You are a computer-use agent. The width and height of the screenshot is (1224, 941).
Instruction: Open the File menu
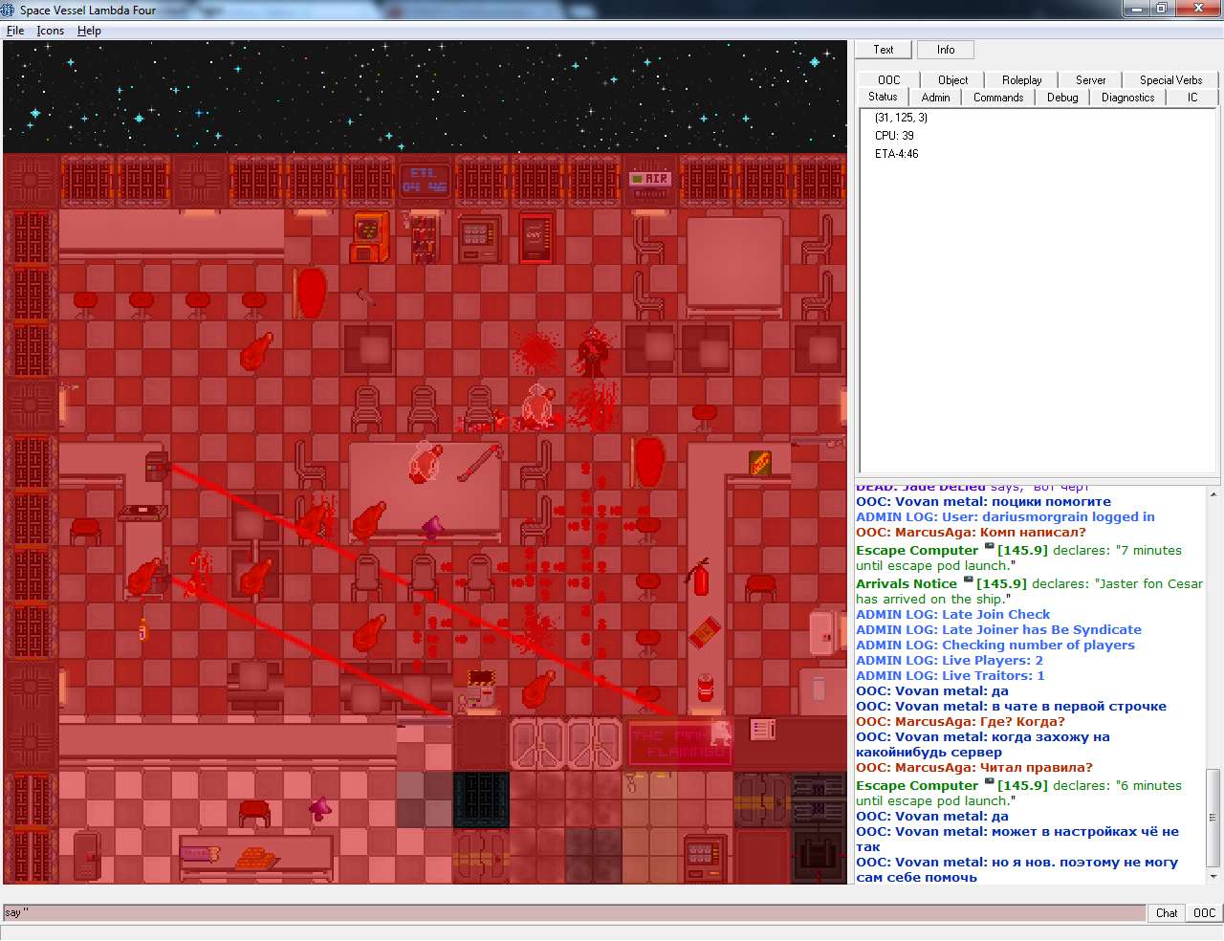pos(15,31)
